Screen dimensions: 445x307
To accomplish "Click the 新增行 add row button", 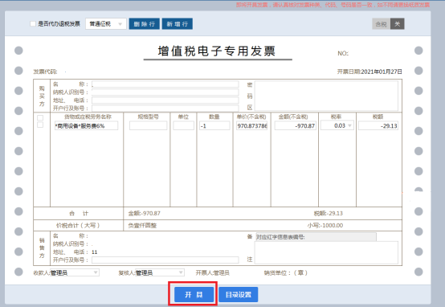I will [178, 24].
